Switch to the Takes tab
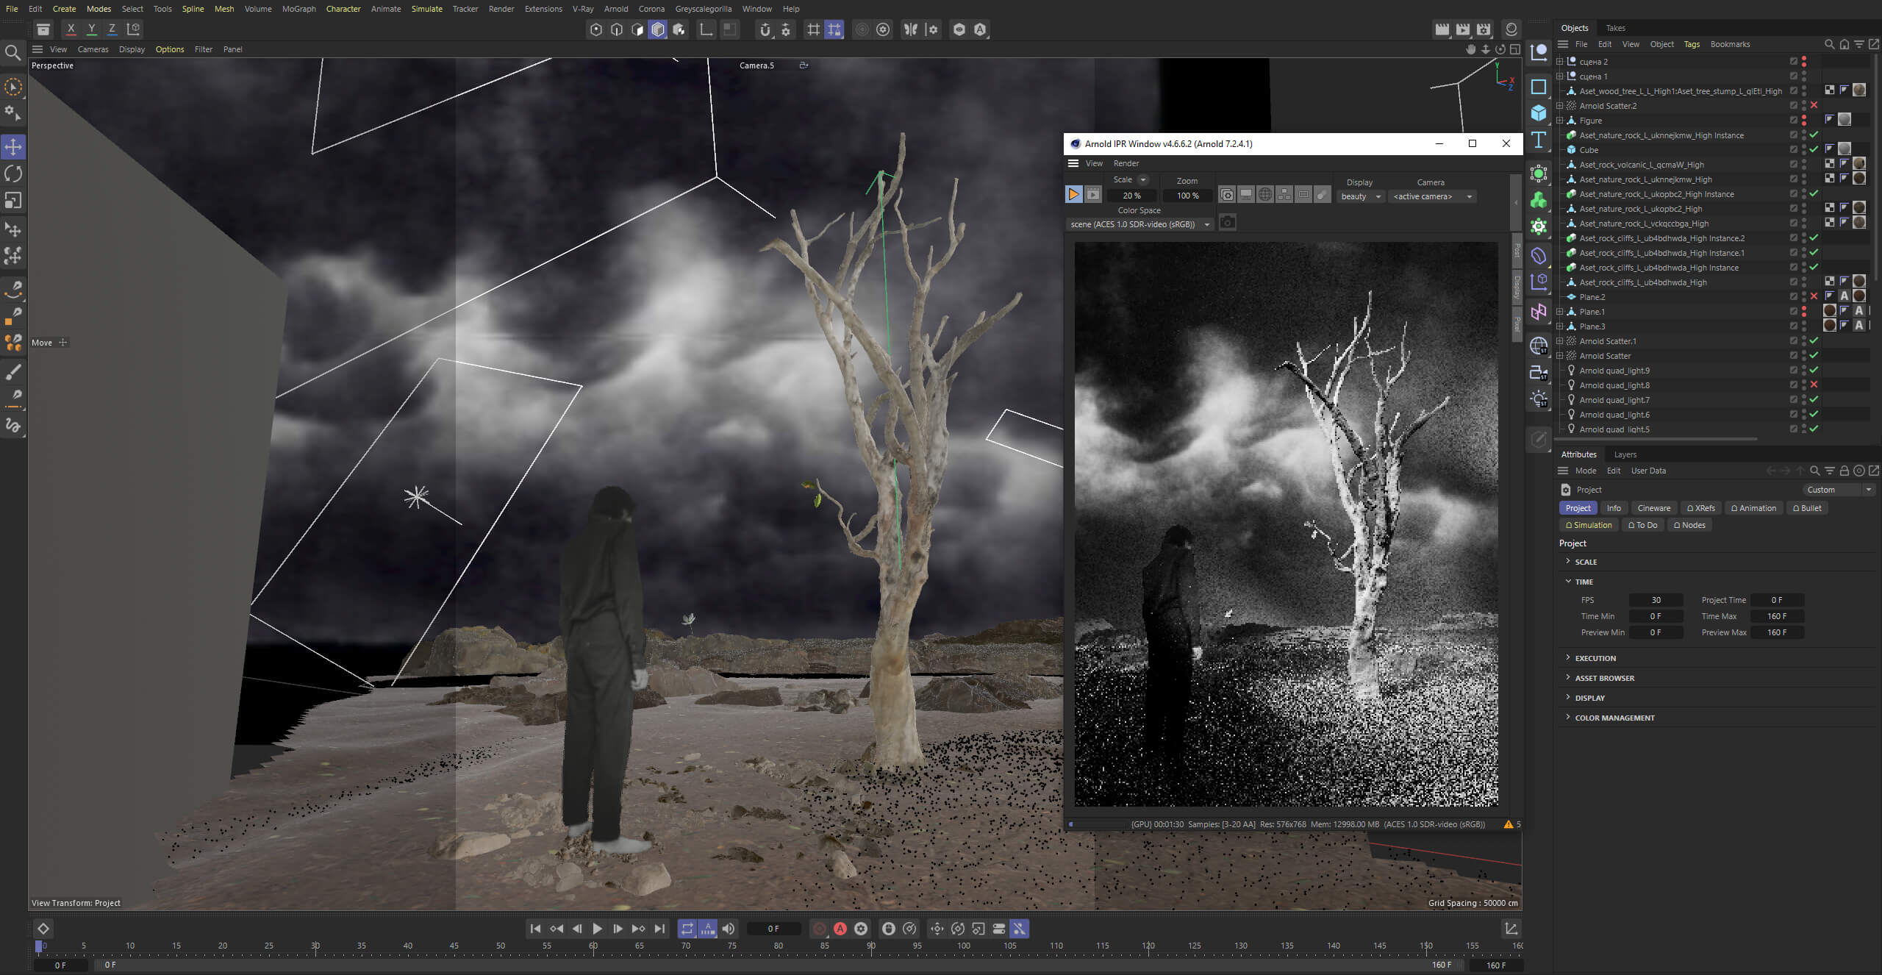This screenshot has height=975, width=1882. click(x=1615, y=28)
